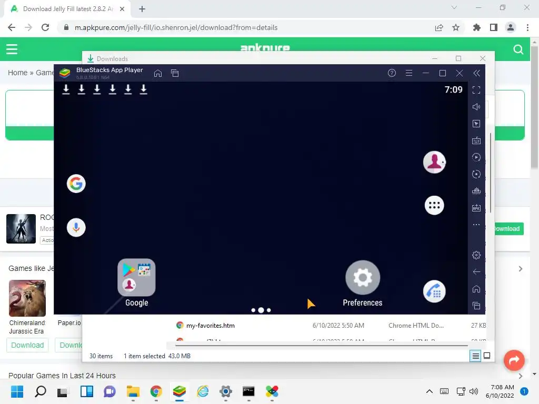The image size is (539, 404).
Task: Select the last home screen page dot
Action: point(269,310)
